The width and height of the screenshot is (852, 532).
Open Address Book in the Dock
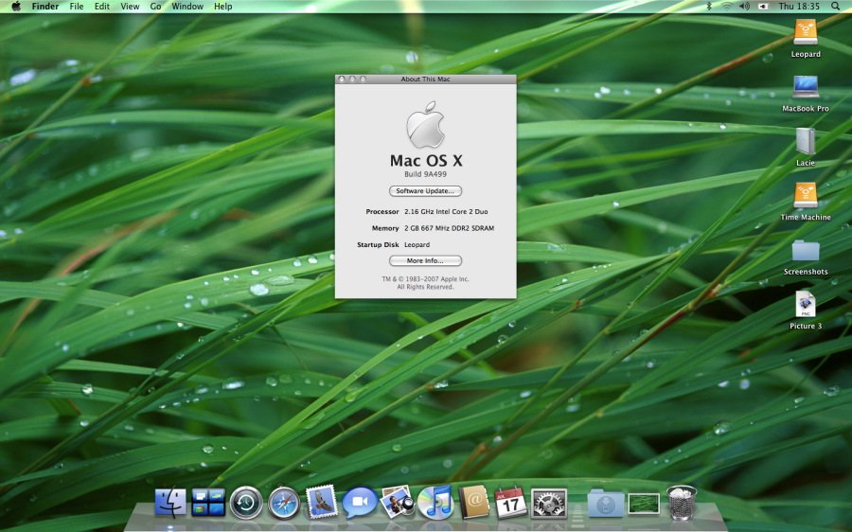pyautogui.click(x=473, y=503)
